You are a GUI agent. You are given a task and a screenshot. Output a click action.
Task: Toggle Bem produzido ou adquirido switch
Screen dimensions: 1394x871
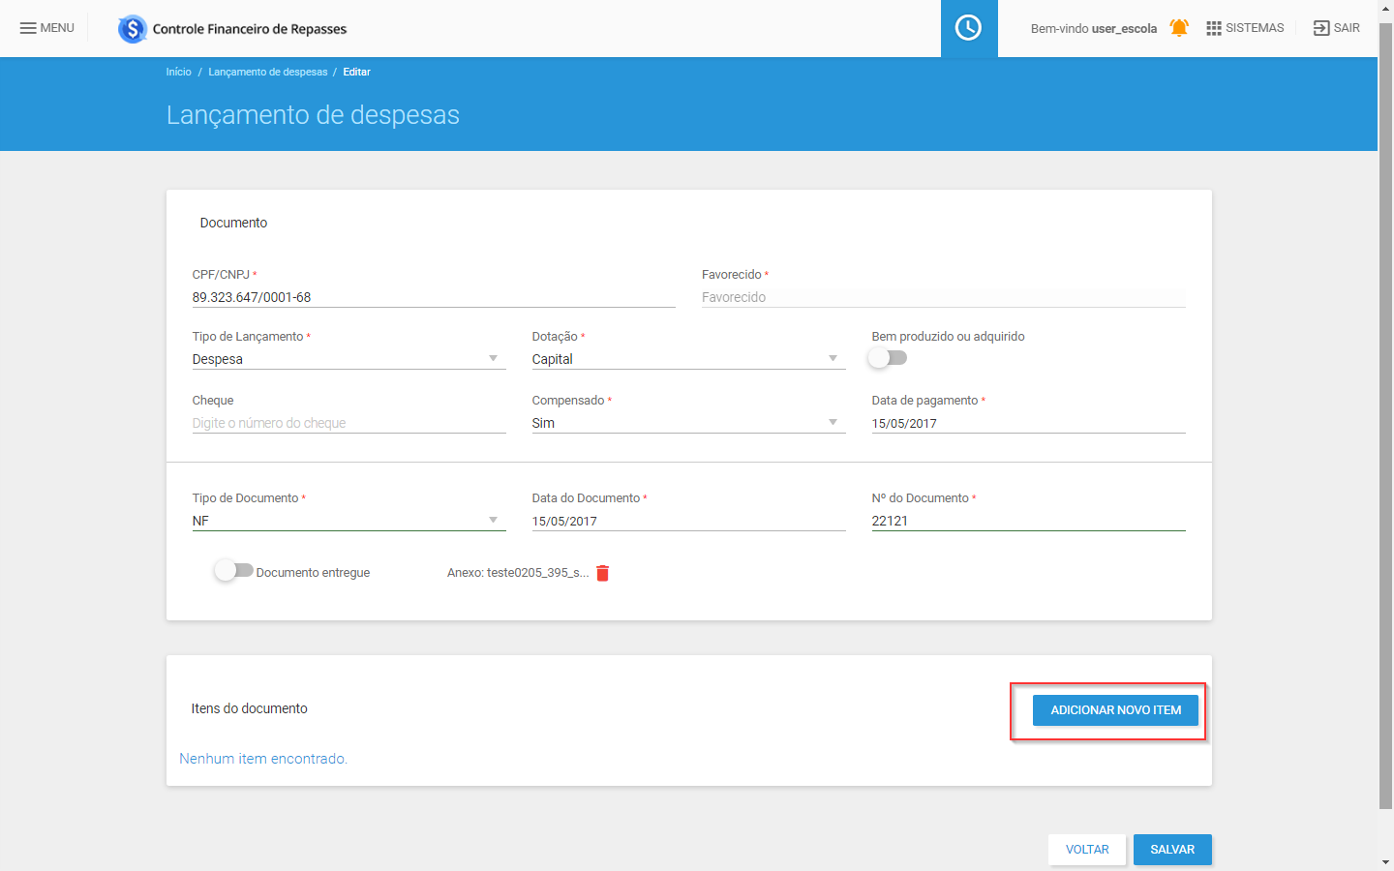pyautogui.click(x=887, y=358)
